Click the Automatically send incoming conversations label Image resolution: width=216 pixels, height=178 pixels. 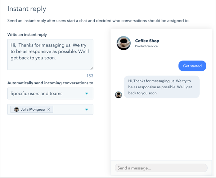pos(50,83)
